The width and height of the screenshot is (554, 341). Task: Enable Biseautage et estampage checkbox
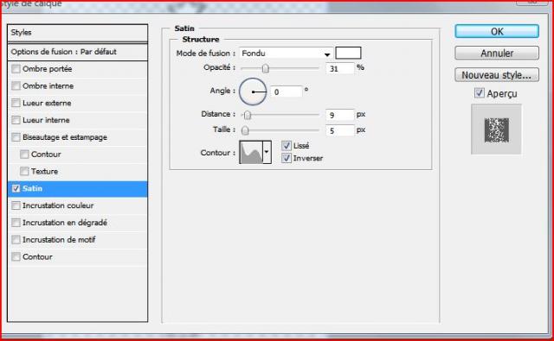[16, 137]
